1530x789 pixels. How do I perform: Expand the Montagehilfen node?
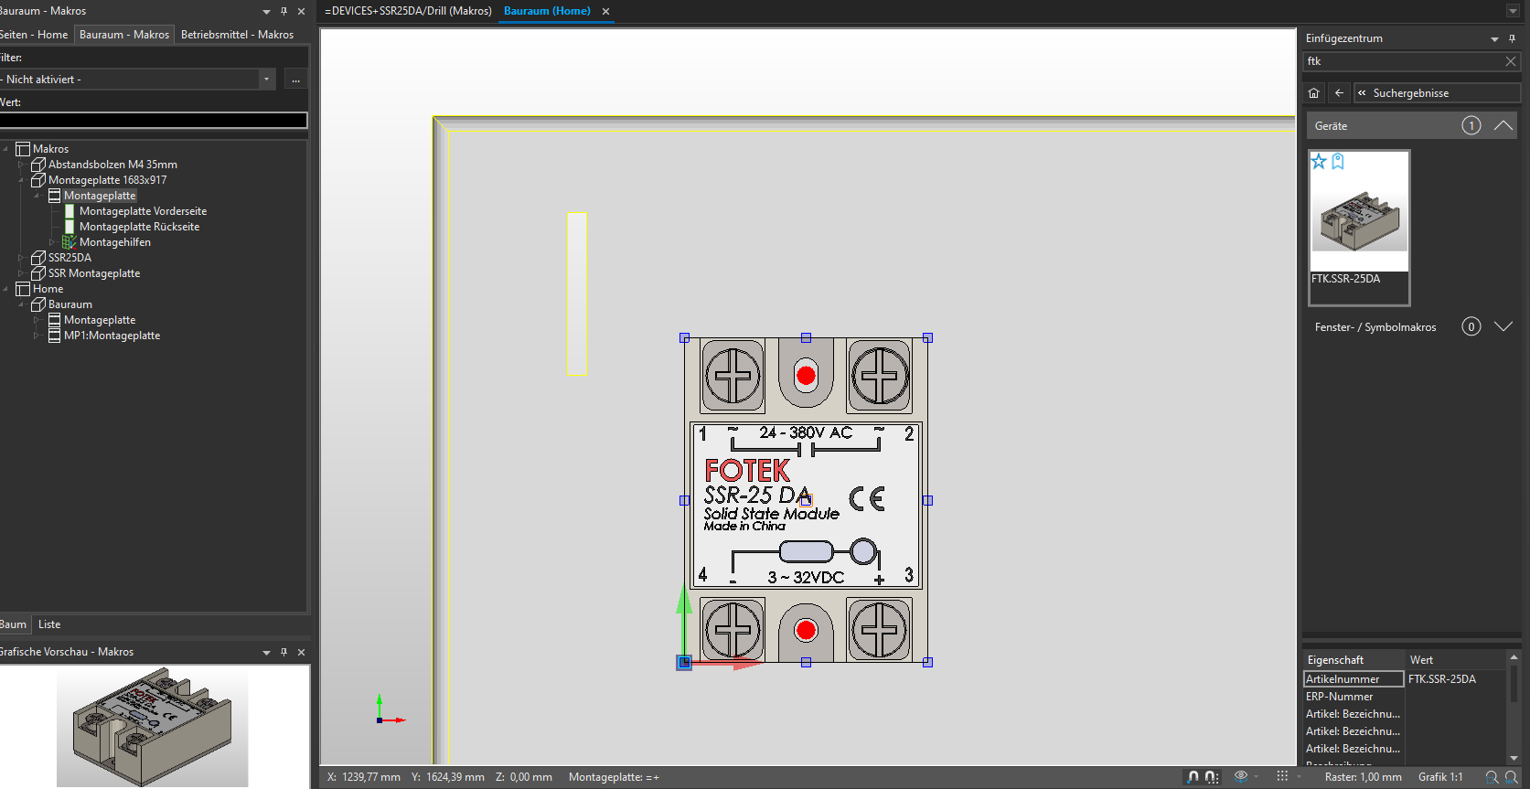52,242
